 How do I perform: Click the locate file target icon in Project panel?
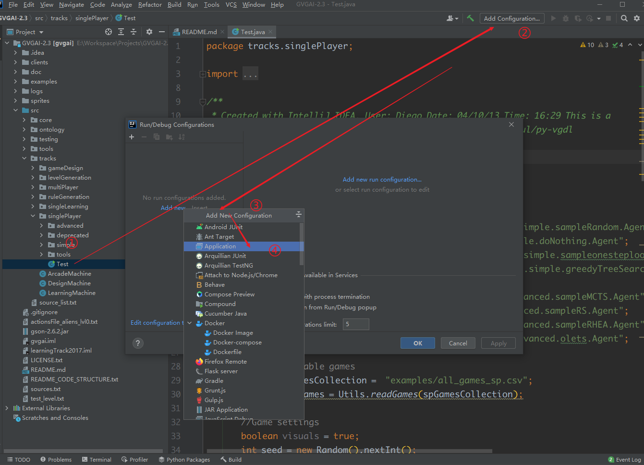click(x=109, y=32)
